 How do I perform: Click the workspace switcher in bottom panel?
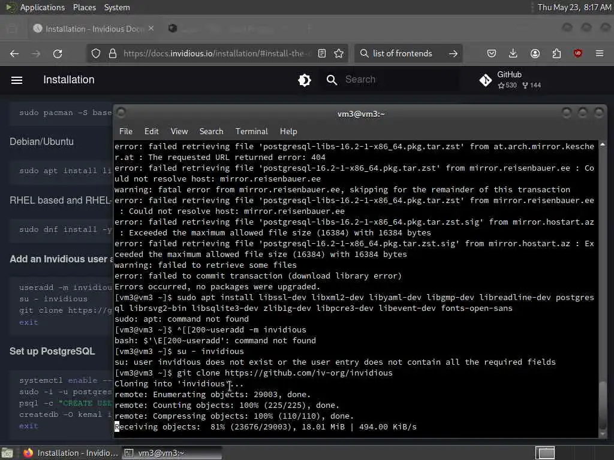click(x=545, y=453)
